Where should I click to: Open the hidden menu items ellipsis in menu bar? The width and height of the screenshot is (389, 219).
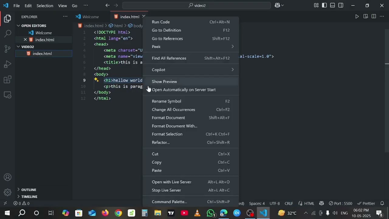click(x=86, y=5)
